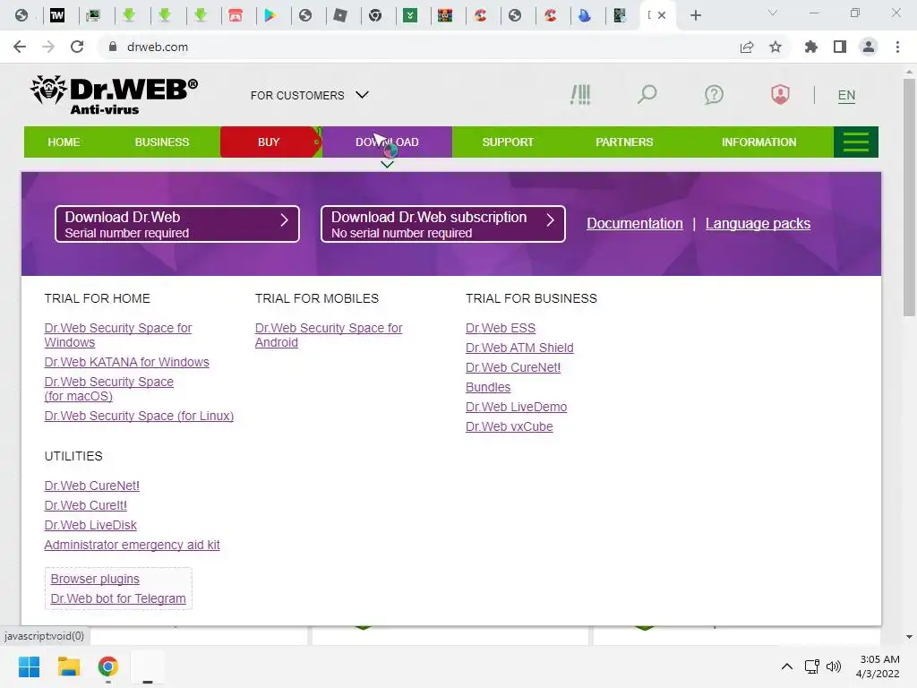Open the Browser plugins link

click(x=95, y=580)
